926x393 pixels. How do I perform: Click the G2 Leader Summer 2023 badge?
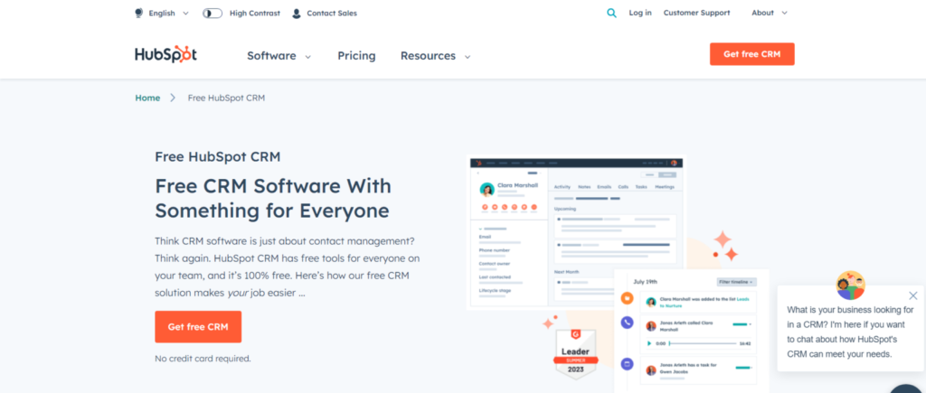click(576, 353)
